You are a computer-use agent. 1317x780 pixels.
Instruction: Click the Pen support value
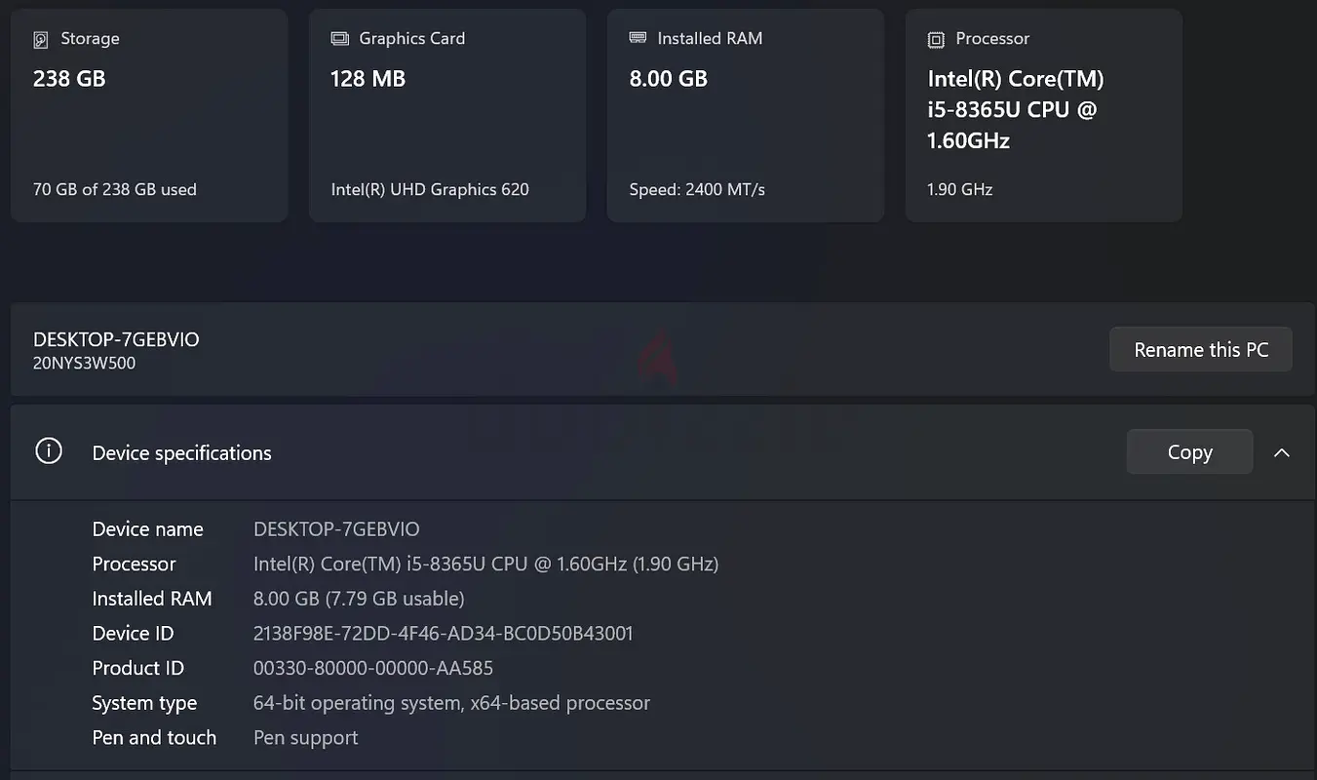tap(305, 738)
